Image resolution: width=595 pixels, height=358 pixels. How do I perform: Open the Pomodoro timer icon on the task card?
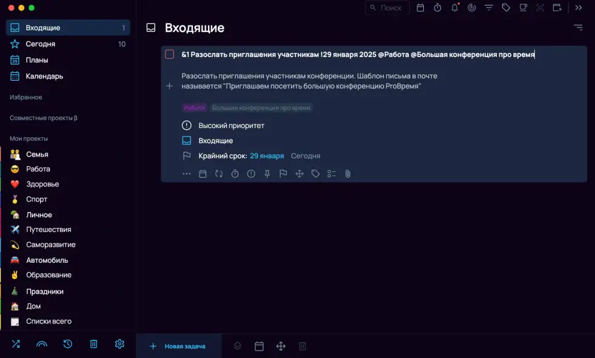pyautogui.click(x=235, y=174)
